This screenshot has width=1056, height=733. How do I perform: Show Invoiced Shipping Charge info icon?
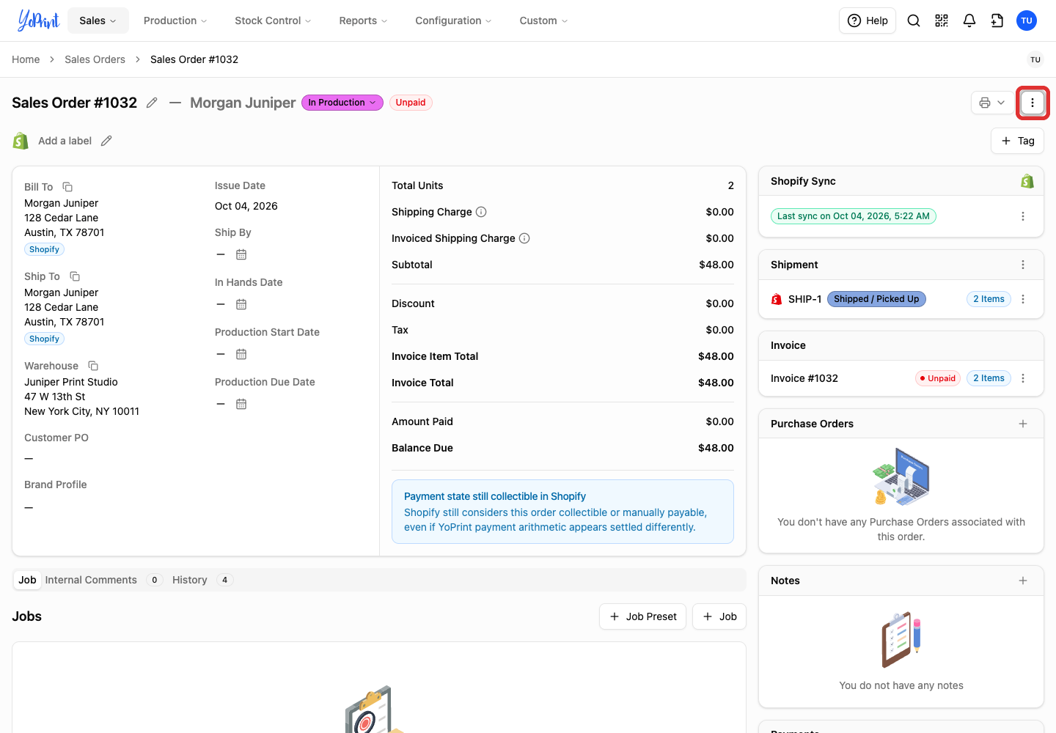click(x=524, y=238)
